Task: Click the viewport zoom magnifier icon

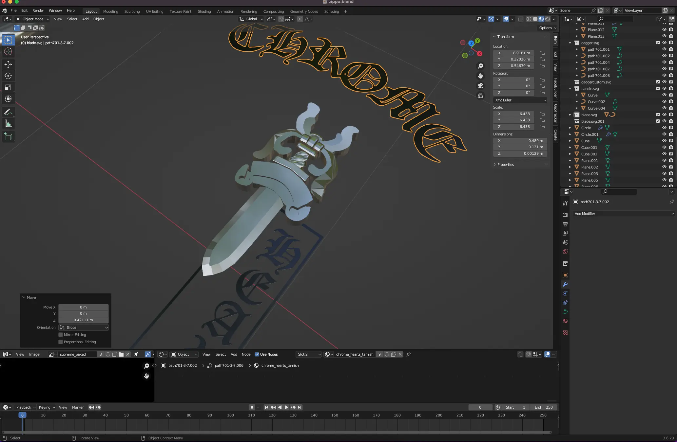Action: point(480,66)
